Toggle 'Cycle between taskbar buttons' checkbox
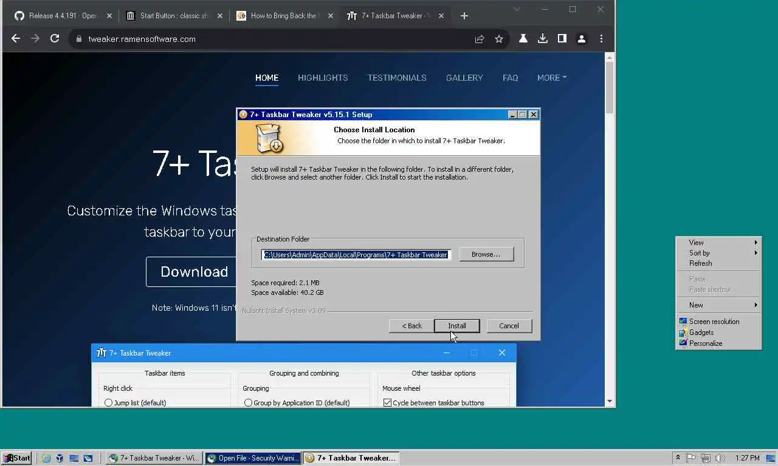778x466 pixels. 387,403
